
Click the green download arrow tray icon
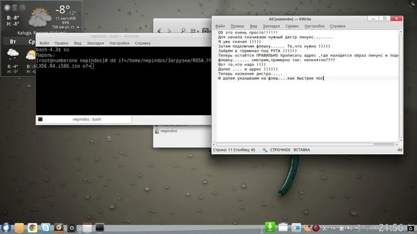click(x=270, y=227)
